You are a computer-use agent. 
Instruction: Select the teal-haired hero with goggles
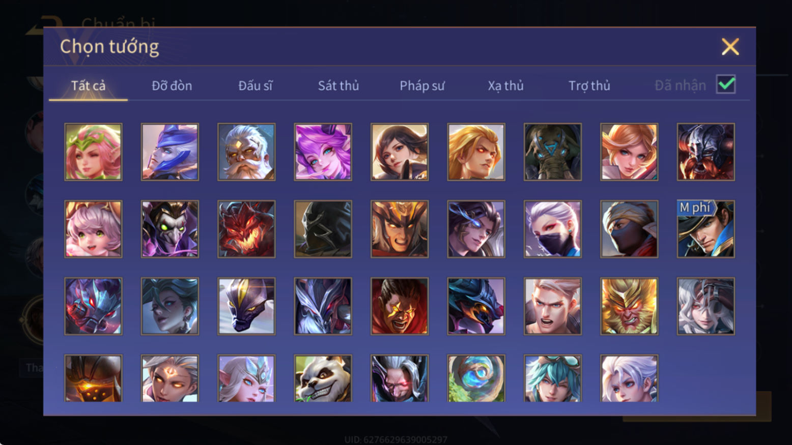coord(552,378)
